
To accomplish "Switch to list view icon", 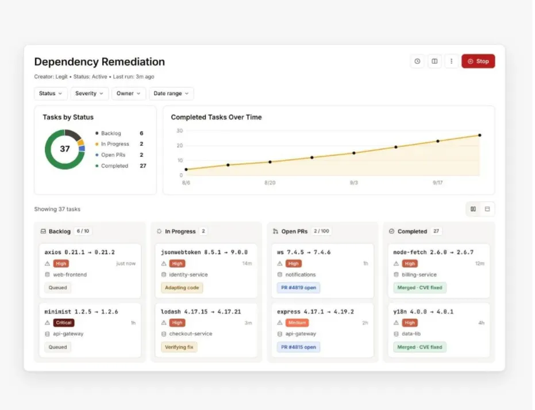I will (487, 209).
